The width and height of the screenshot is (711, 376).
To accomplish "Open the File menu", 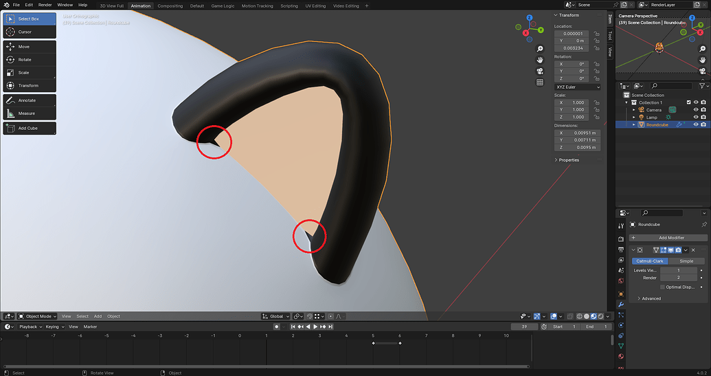I will 16,5.
